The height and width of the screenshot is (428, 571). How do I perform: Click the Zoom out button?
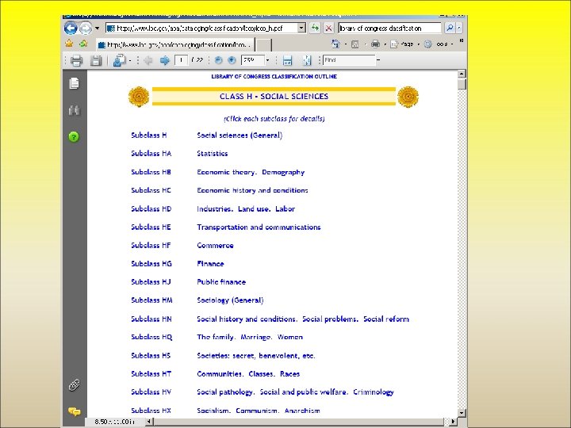219,60
